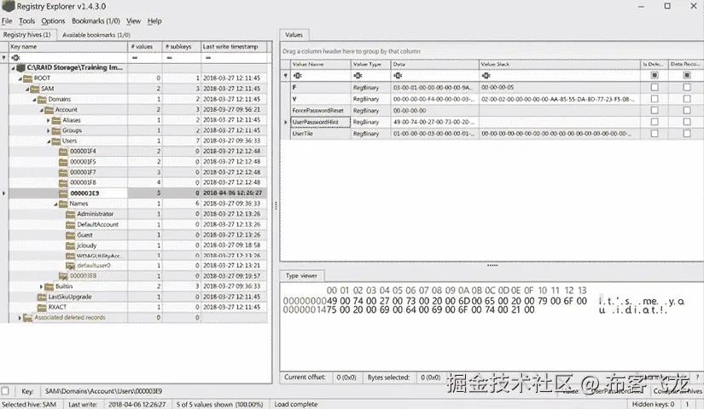Click the 000003E9 key folder icon
Screen dimensions: 704x409
[x=63, y=193]
